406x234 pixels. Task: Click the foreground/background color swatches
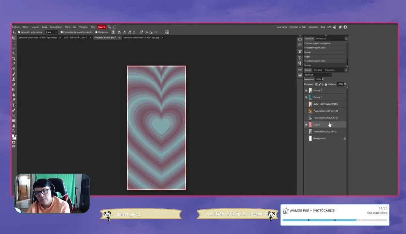(x=14, y=137)
